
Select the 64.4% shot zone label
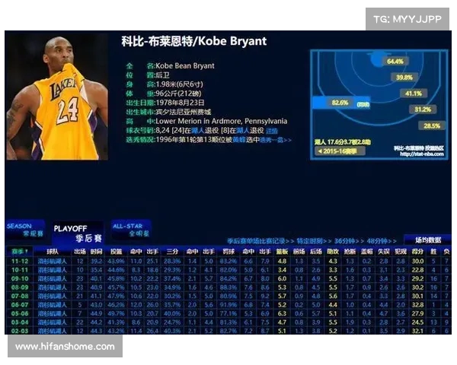point(395,62)
